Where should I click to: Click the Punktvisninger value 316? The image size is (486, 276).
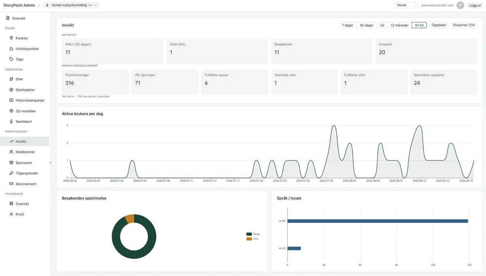[70, 83]
